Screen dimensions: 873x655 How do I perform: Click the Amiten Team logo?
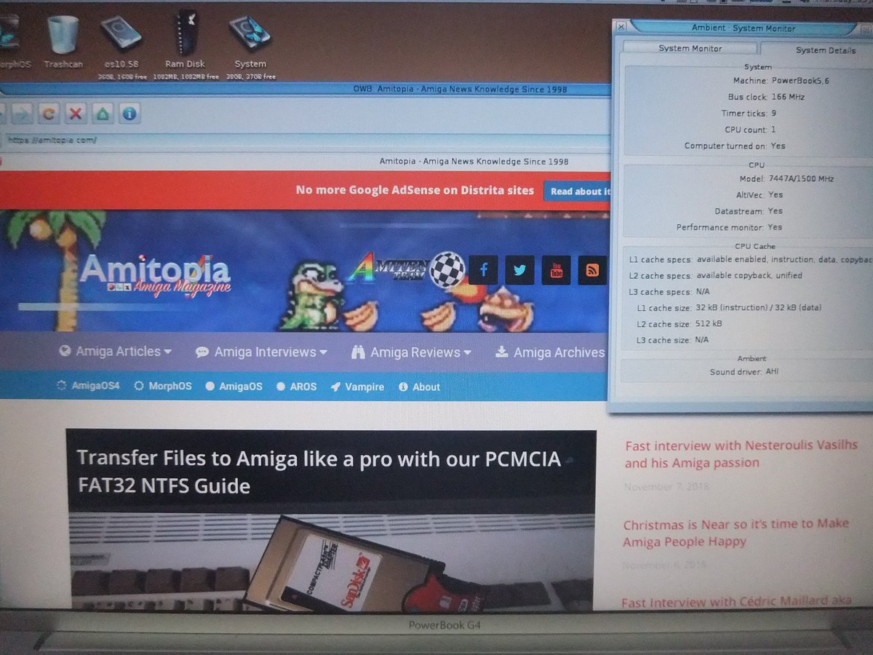(x=406, y=268)
